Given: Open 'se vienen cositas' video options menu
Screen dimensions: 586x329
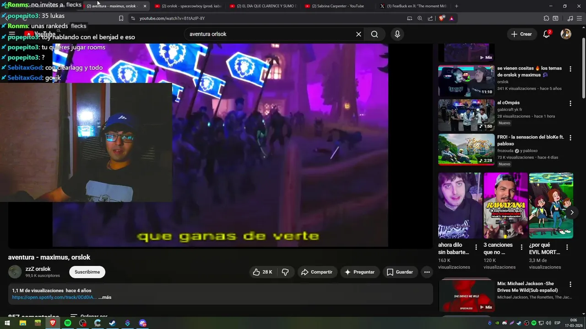Looking at the screenshot, I should (x=570, y=69).
